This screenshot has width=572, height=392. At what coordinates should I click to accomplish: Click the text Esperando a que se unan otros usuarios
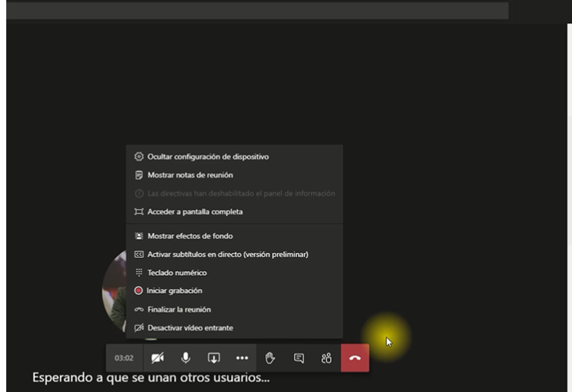[151, 378]
